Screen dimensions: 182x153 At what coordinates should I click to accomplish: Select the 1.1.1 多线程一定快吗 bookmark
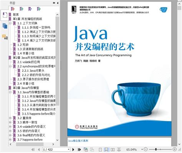click(36, 28)
